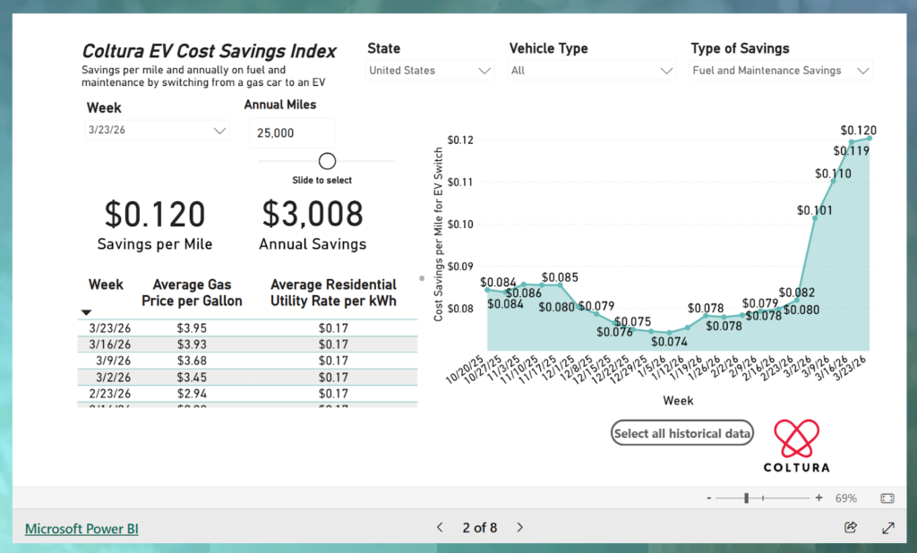The image size is (917, 553).
Task: Go to next report page arrow
Action: [519, 528]
